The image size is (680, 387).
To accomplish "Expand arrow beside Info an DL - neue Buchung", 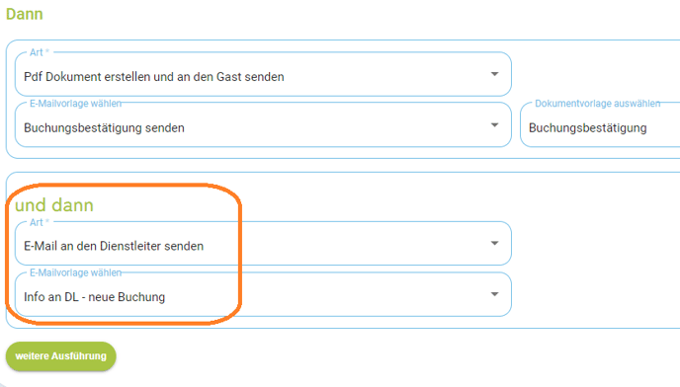I will pyautogui.click(x=494, y=294).
